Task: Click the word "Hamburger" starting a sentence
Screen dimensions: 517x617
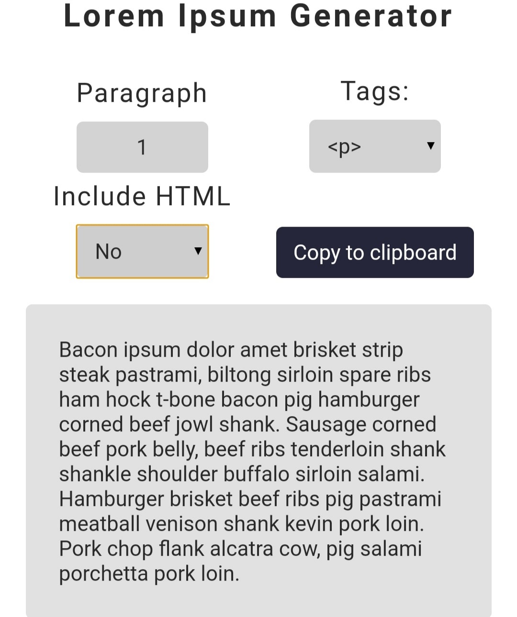Action: tap(111, 499)
